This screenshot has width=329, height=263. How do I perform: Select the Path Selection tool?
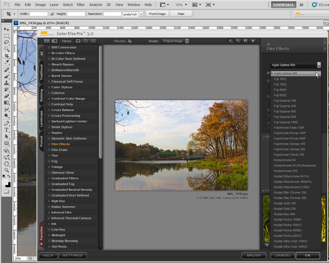7,137
